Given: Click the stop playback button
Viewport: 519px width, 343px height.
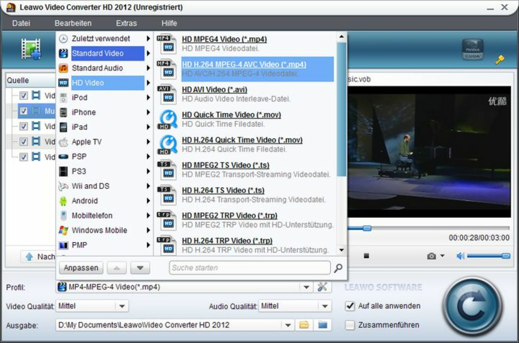Looking at the screenshot, I should click(x=366, y=256).
